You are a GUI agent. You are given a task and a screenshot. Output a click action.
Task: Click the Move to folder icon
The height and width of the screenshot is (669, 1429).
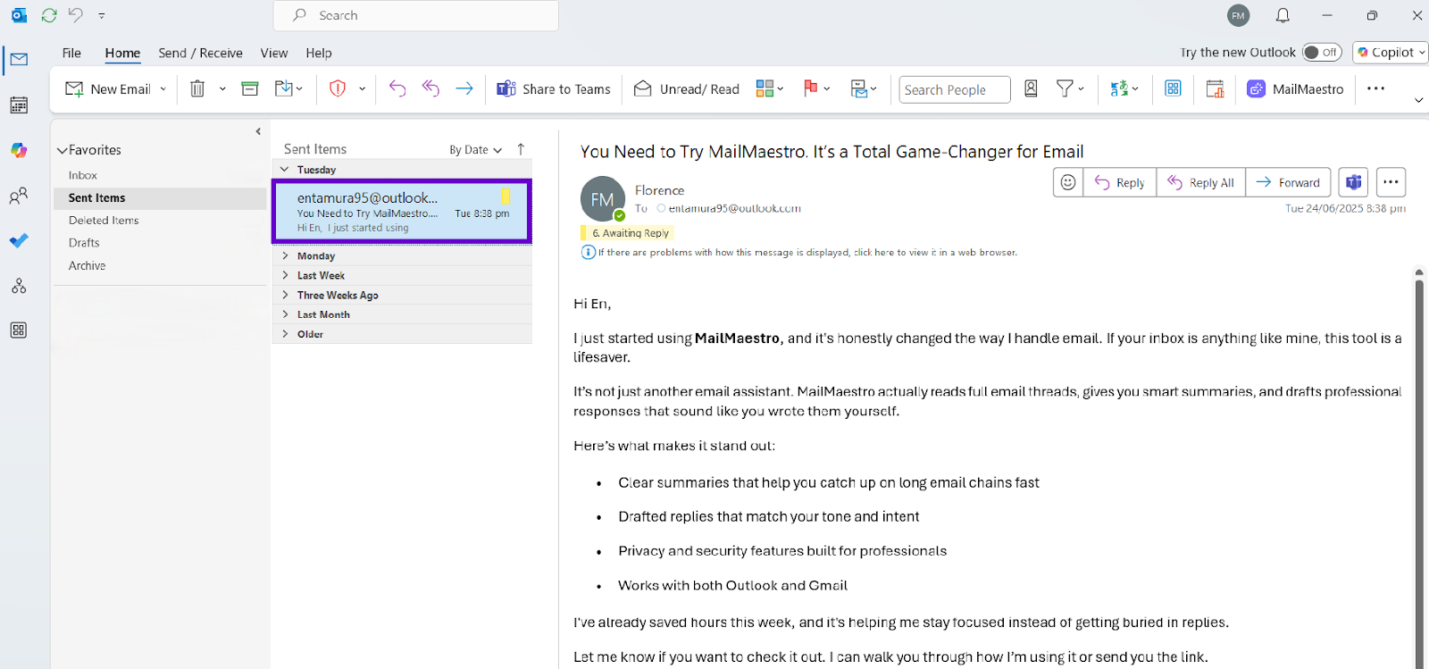284,88
